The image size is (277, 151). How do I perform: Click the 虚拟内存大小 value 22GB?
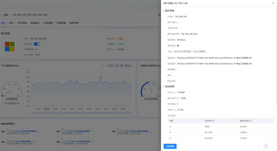[x=183, y=98]
